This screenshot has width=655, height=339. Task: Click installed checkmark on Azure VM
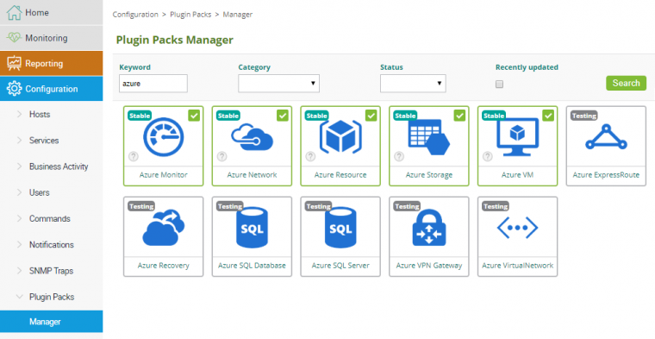tap(548, 116)
